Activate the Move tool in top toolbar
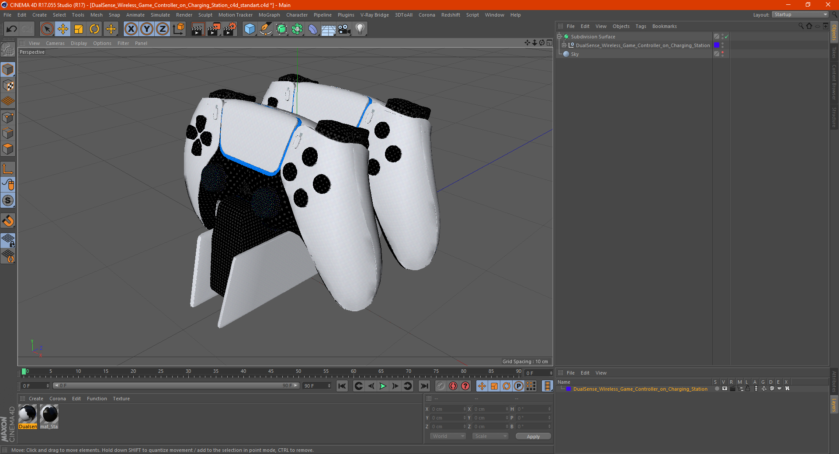Image resolution: width=839 pixels, height=454 pixels. (63, 29)
